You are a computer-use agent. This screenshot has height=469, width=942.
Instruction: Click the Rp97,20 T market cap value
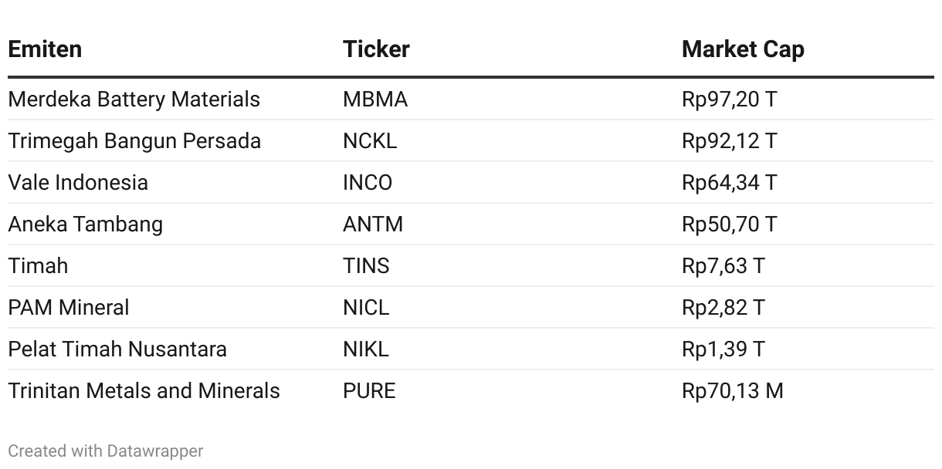point(729,100)
